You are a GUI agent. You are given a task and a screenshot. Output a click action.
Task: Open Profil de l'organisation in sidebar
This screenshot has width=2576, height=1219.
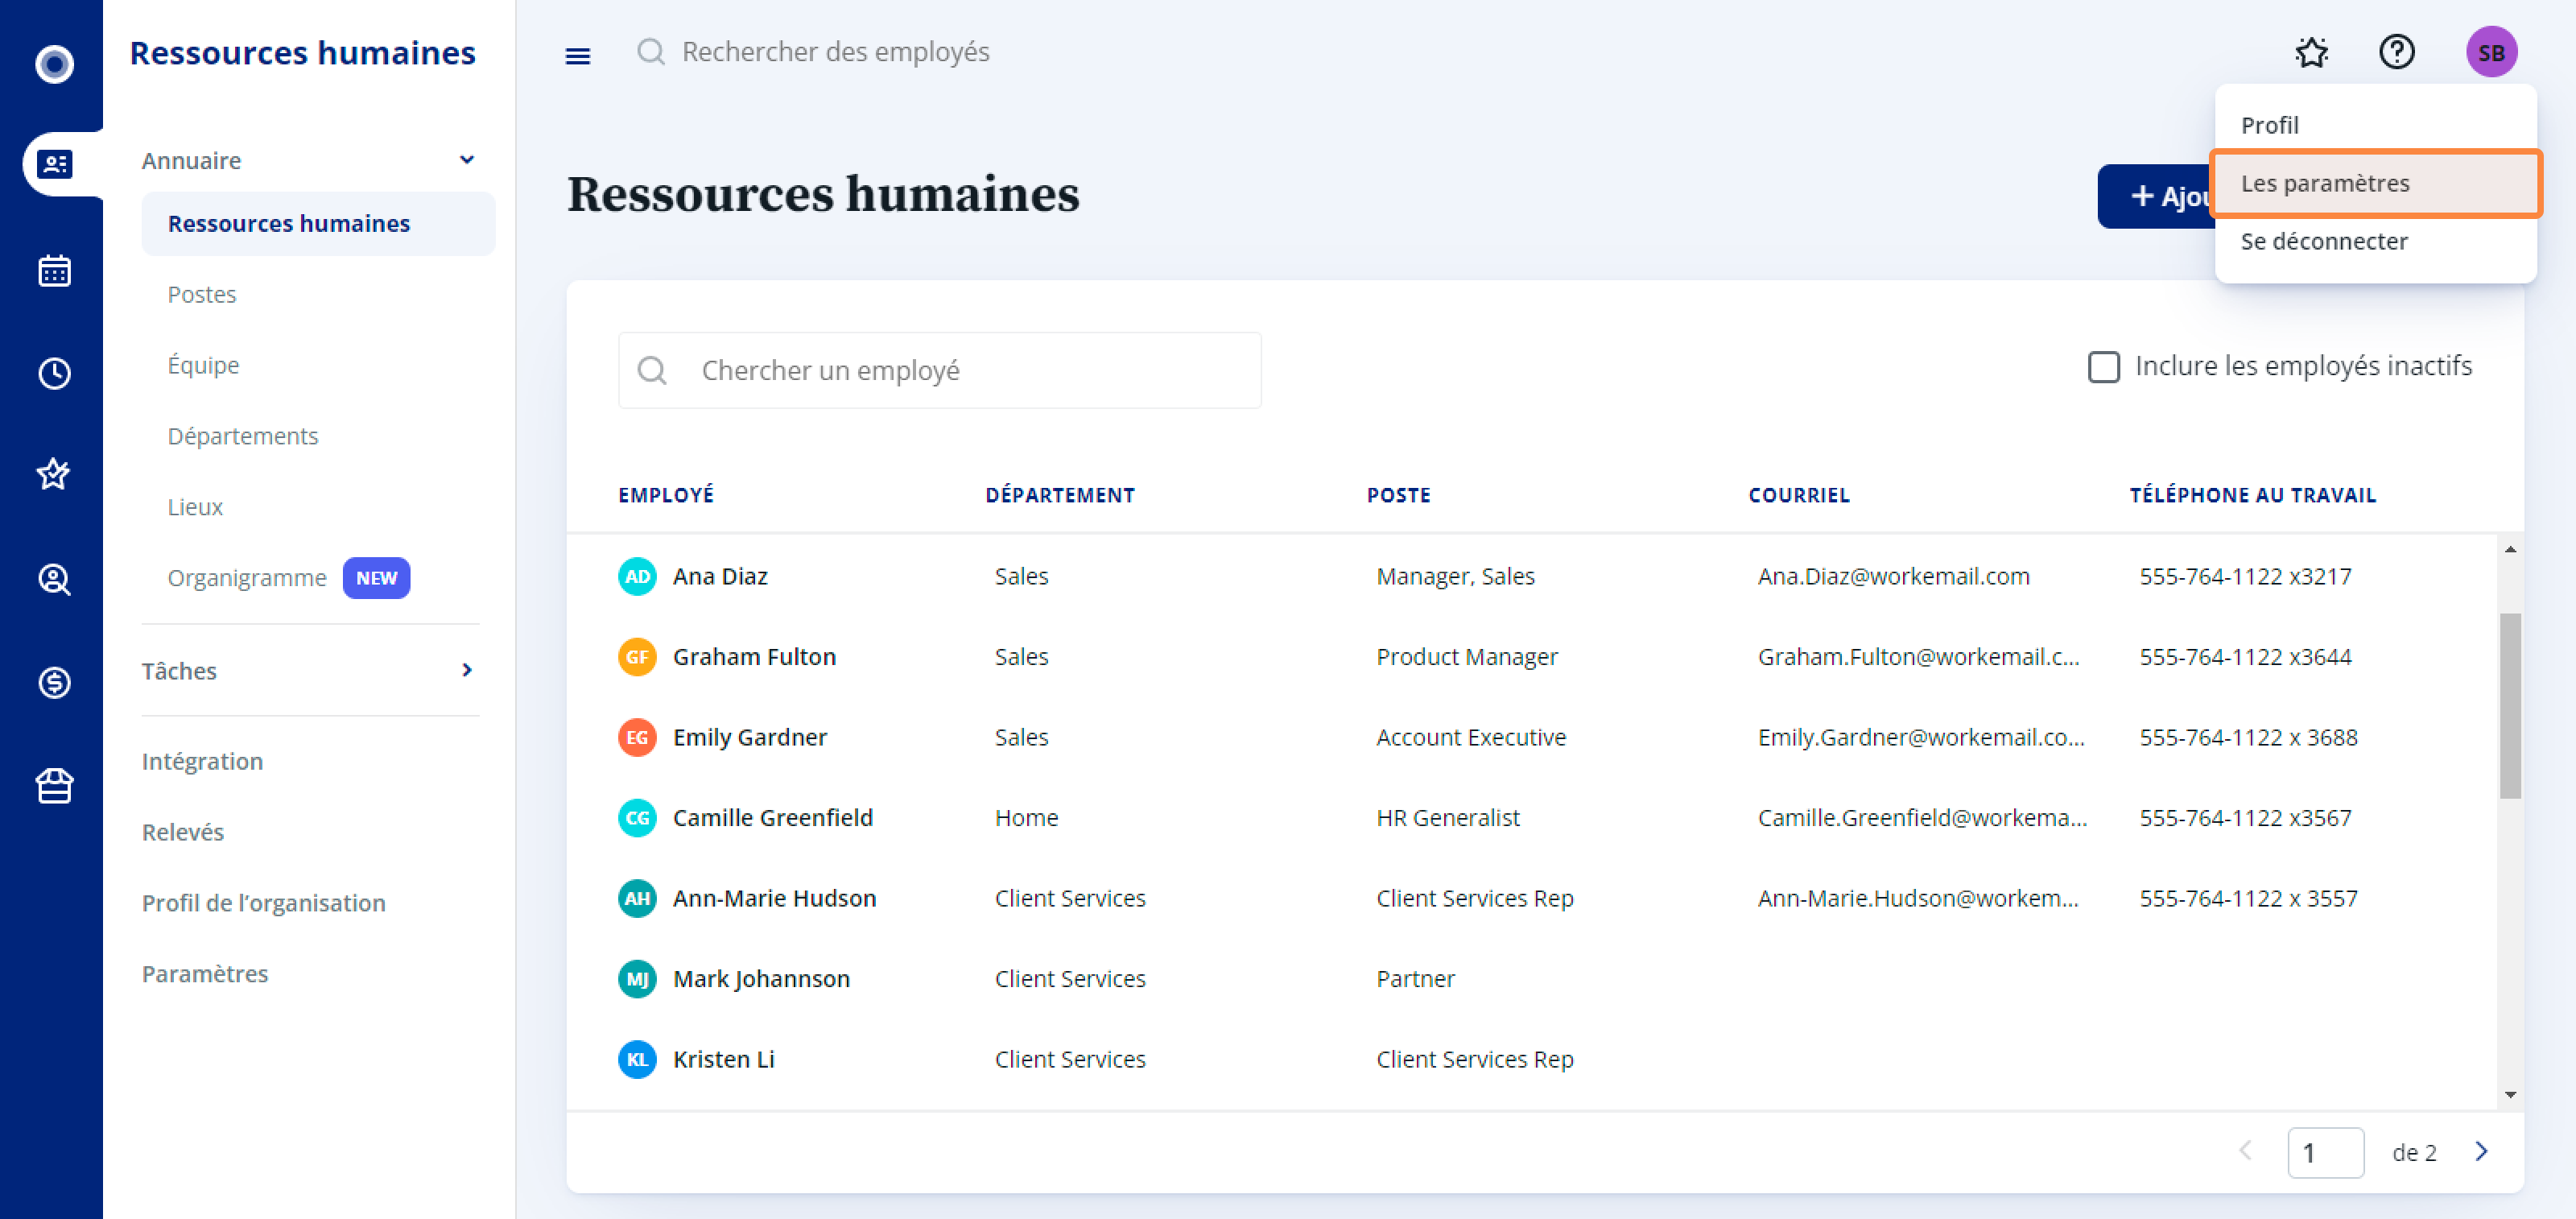click(x=264, y=903)
